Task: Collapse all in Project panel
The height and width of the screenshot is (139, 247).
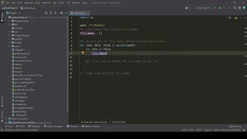Action: coord(56,13)
